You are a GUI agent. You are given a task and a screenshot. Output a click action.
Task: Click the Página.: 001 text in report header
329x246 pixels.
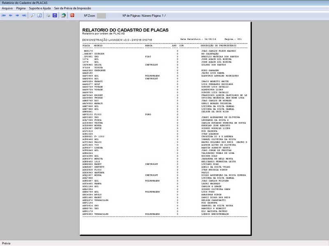pyautogui.click(x=233, y=39)
